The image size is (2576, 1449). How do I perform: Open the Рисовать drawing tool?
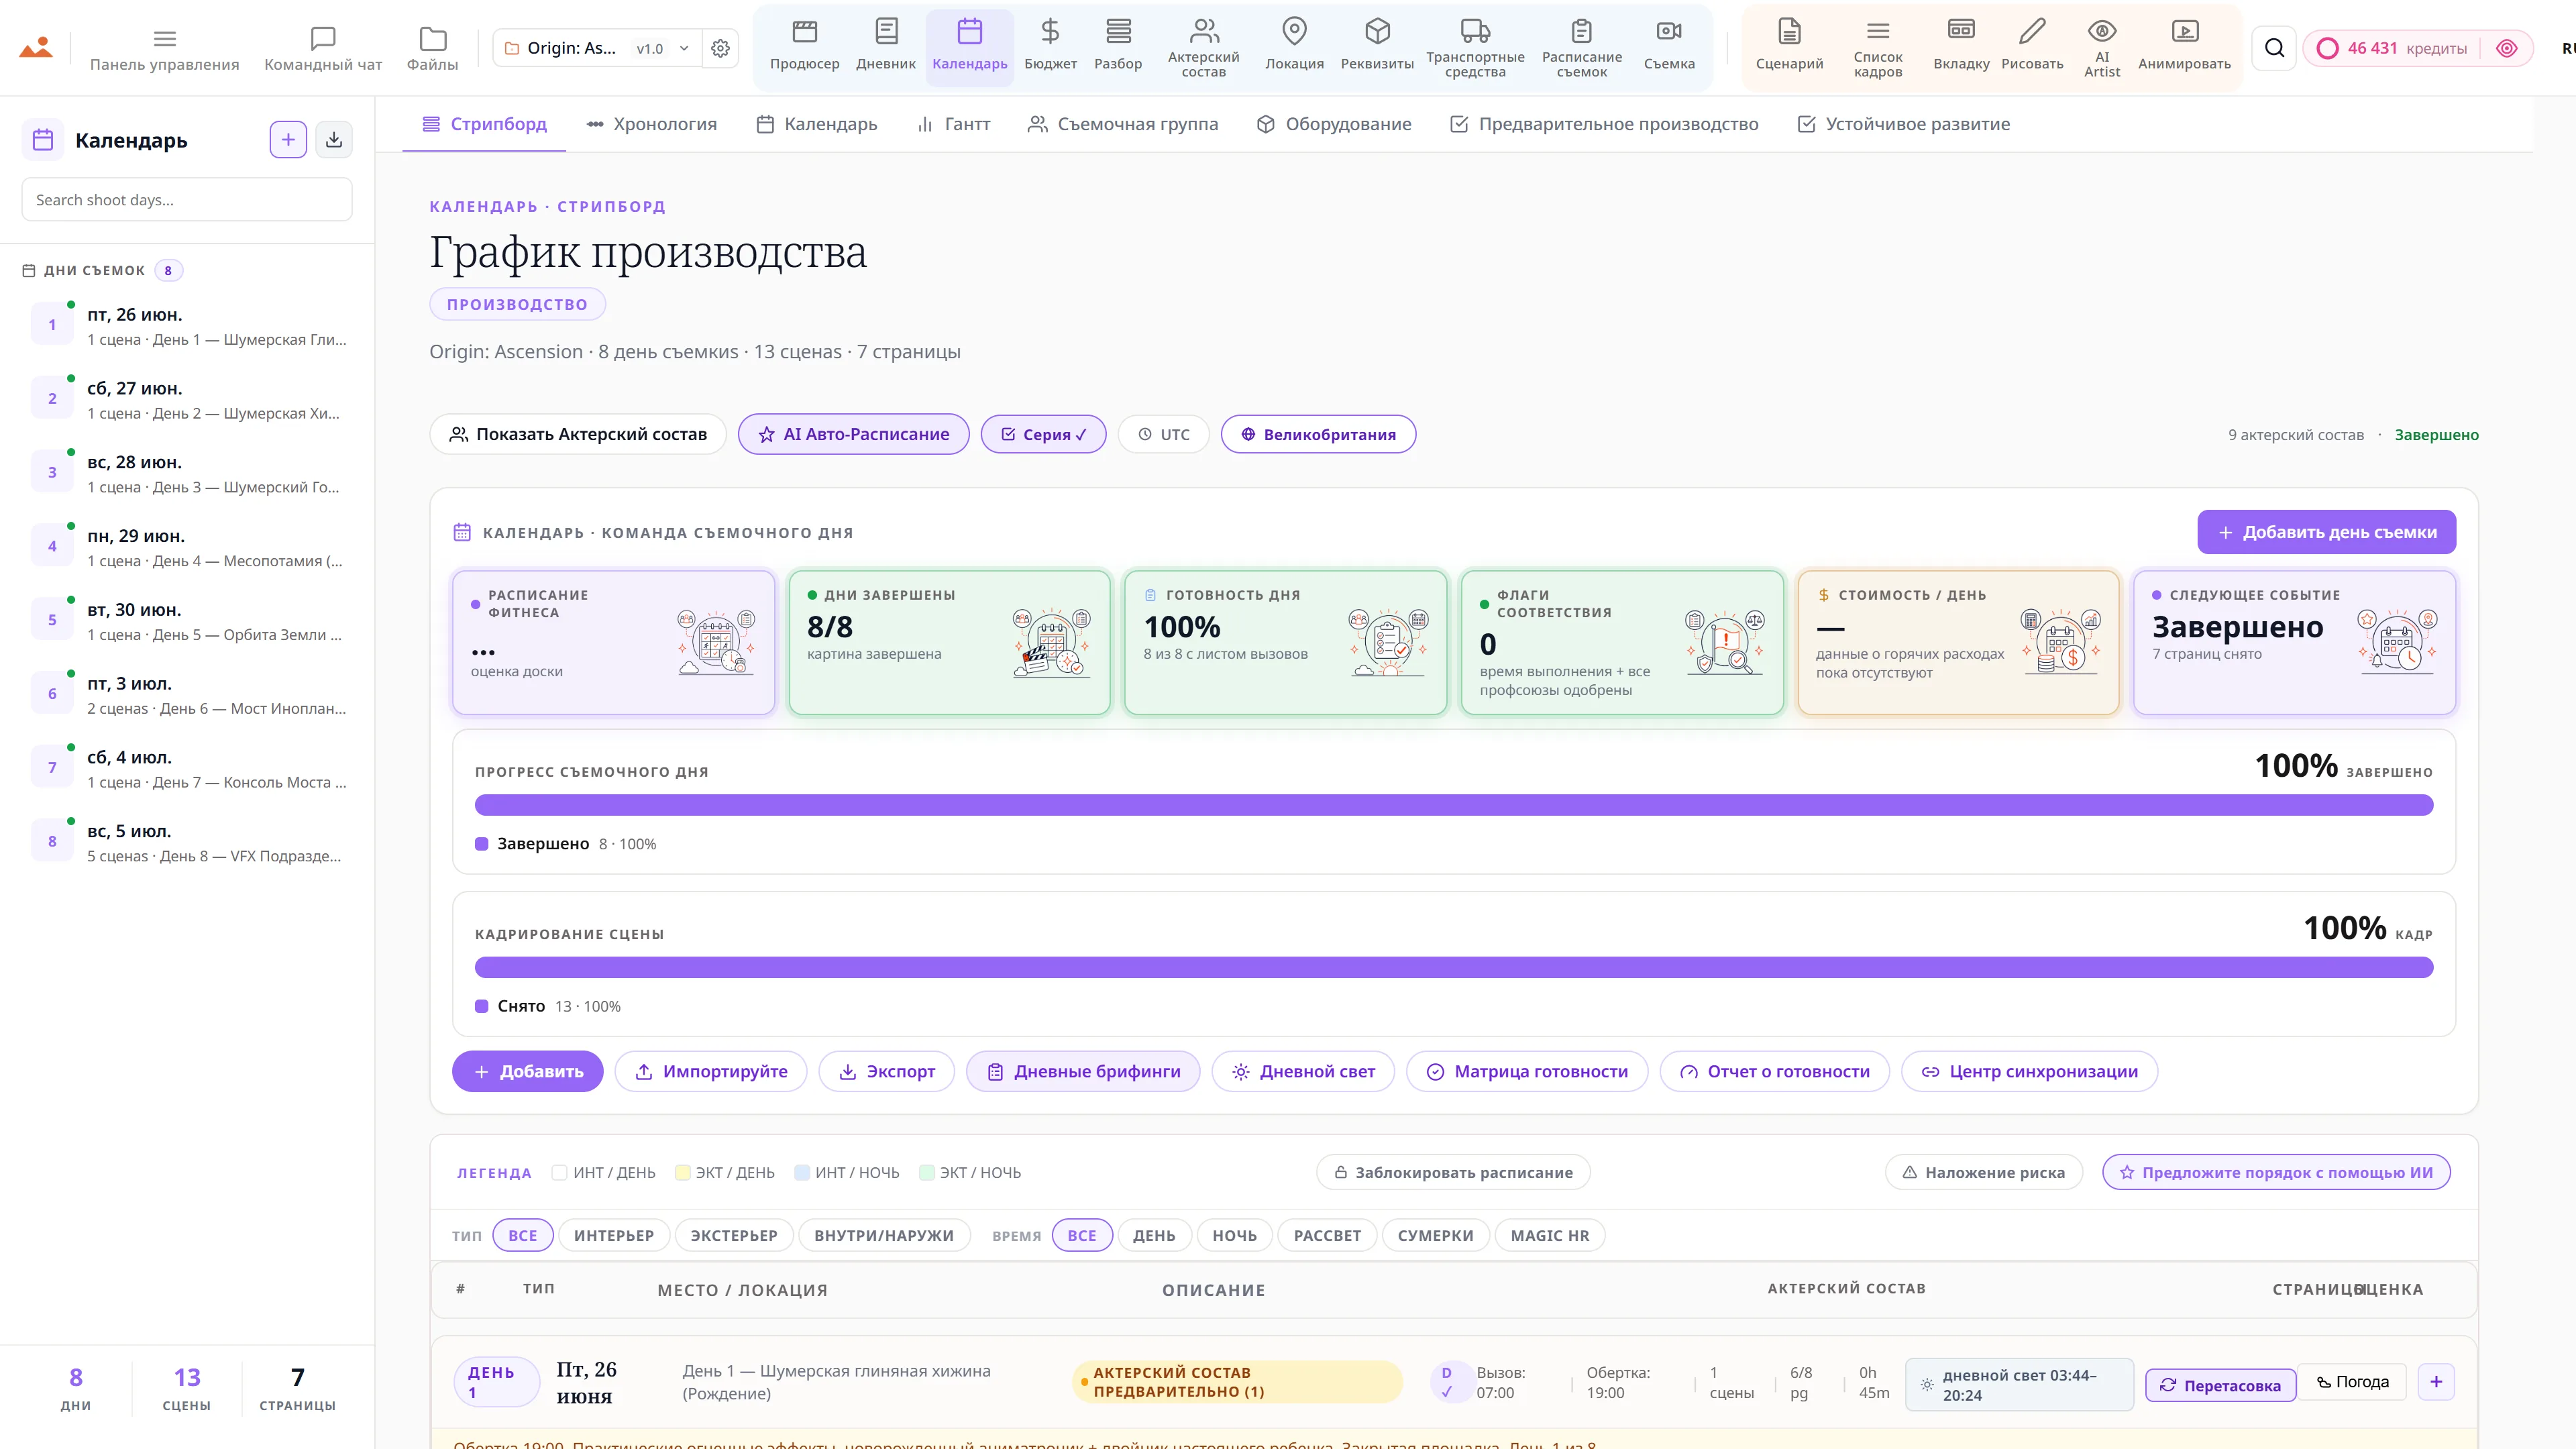tap(2032, 47)
